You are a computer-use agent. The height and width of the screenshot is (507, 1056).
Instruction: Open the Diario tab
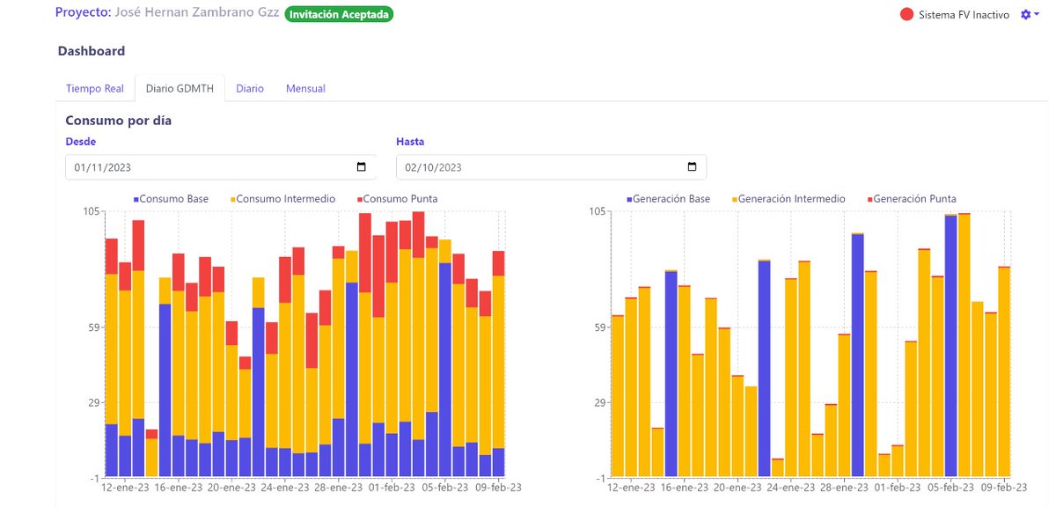click(250, 89)
